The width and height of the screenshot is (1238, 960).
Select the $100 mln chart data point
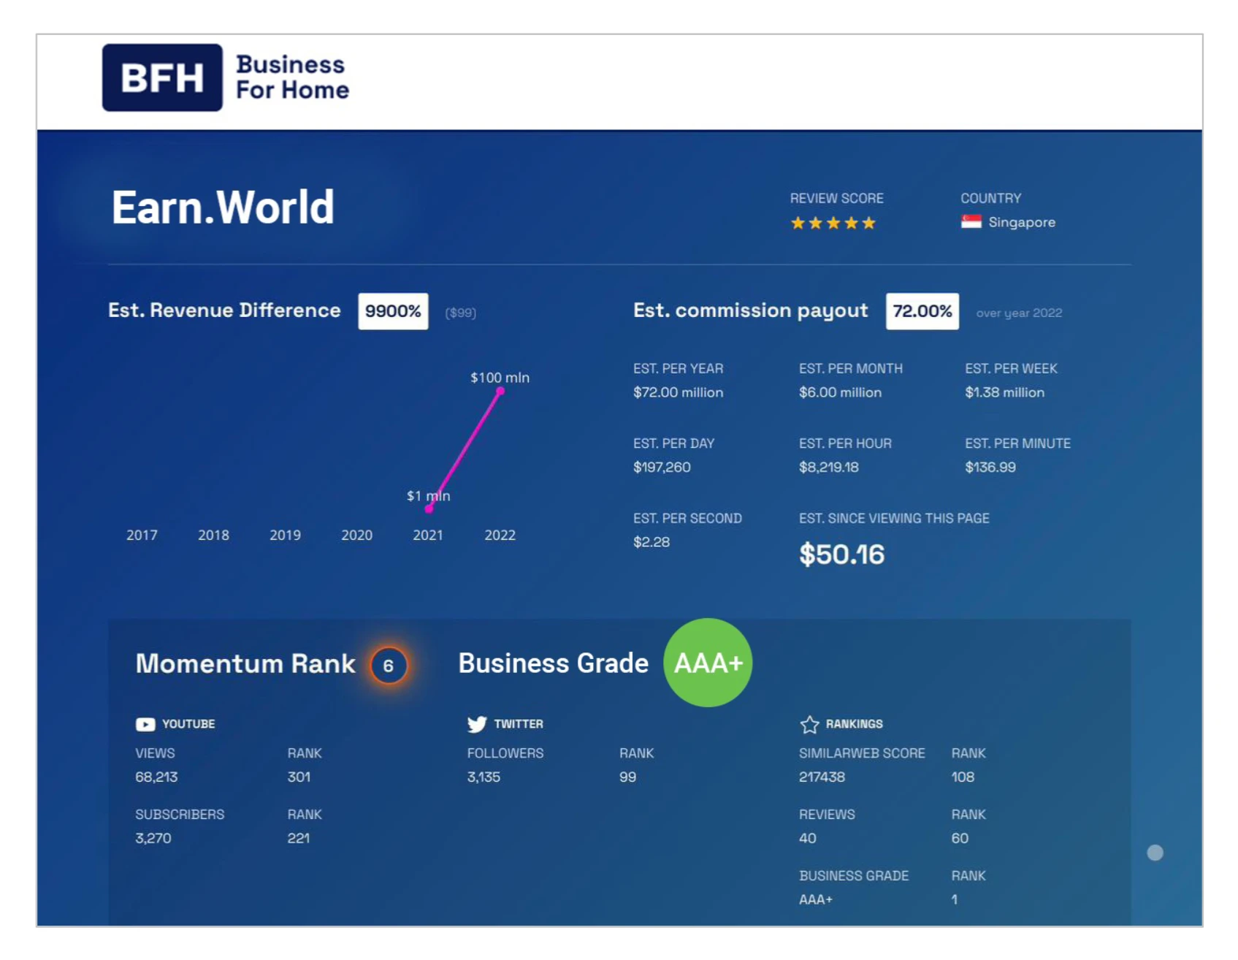pyautogui.click(x=500, y=392)
